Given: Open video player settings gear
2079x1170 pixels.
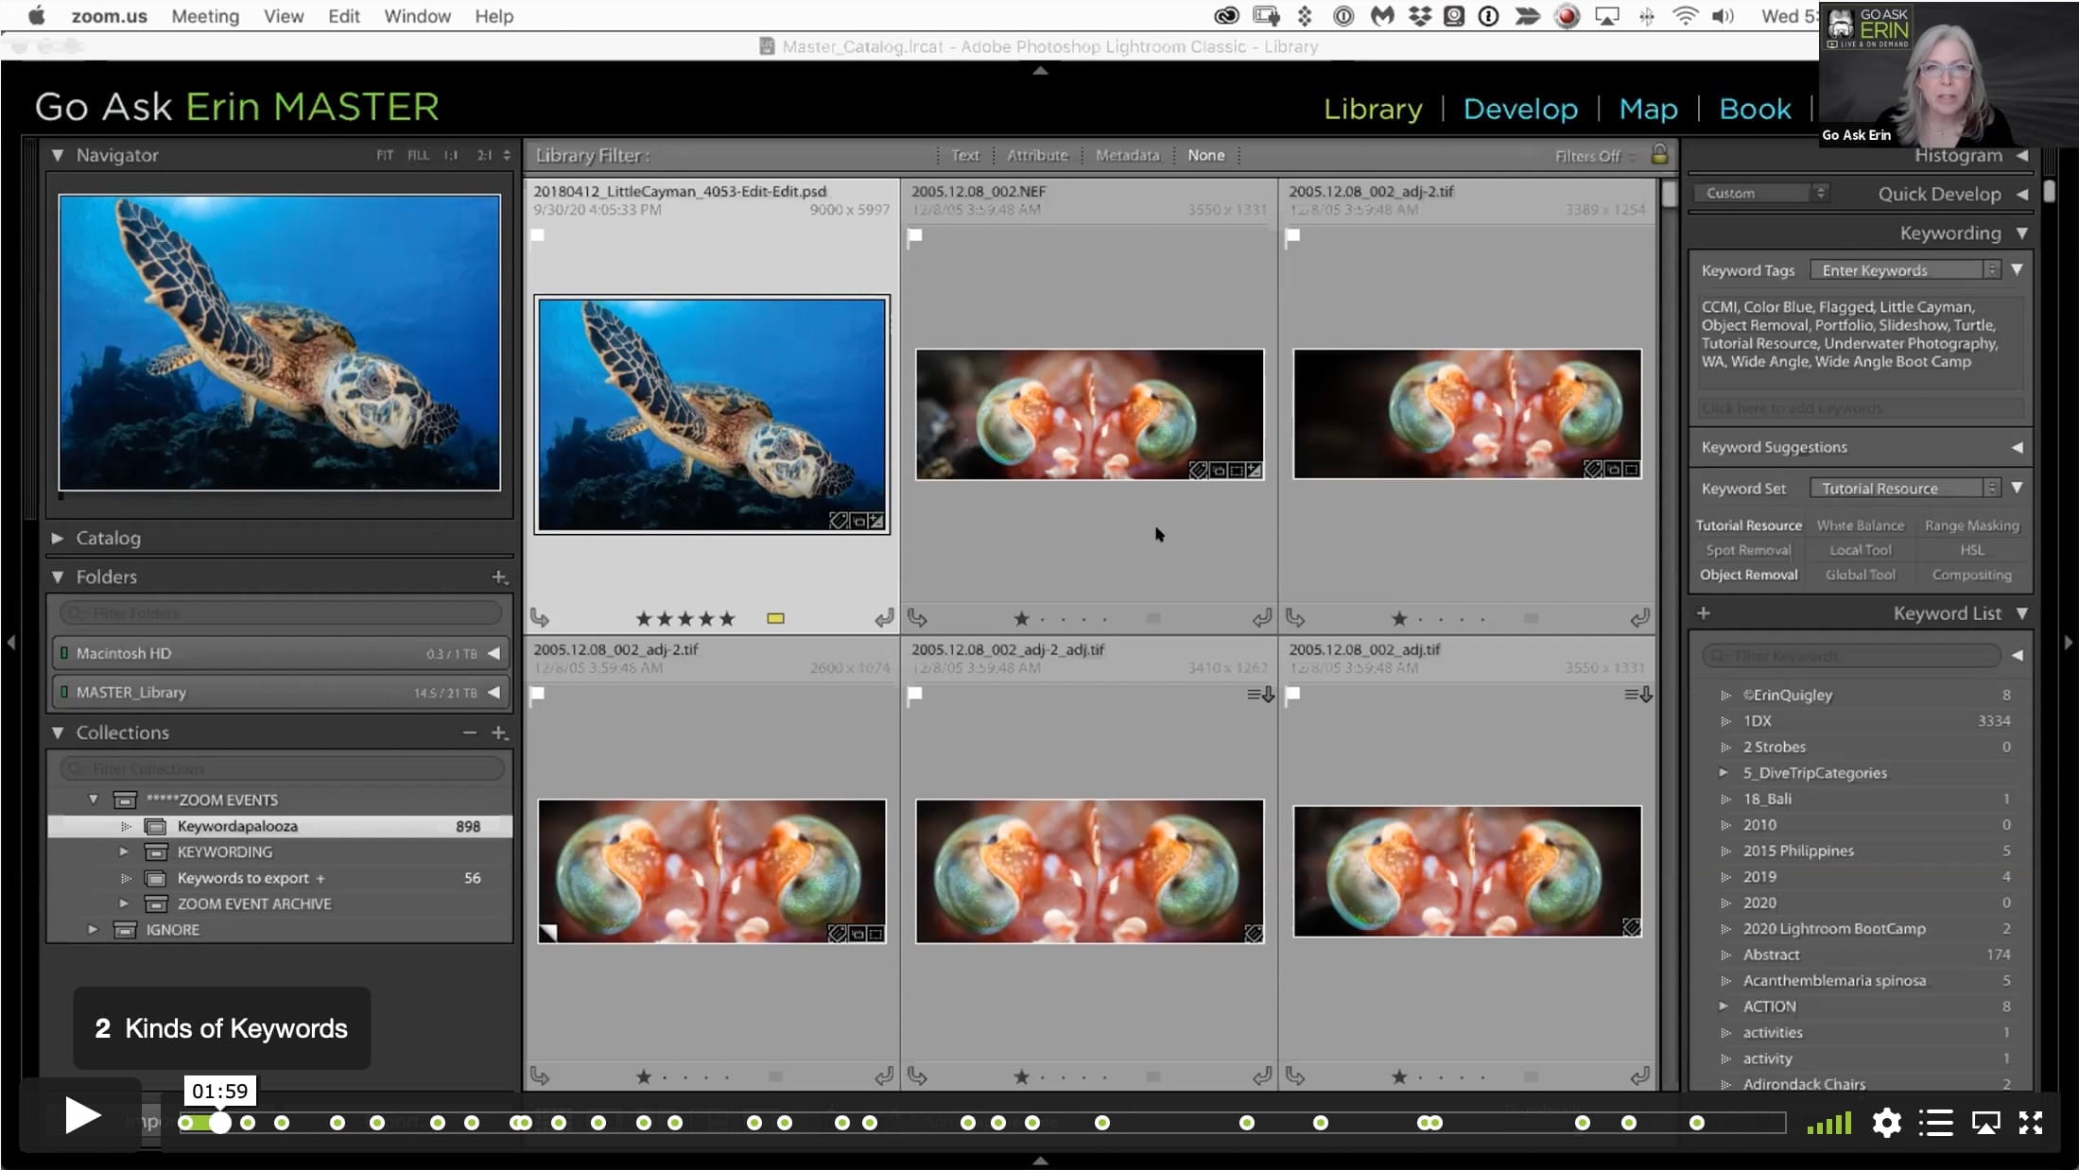Looking at the screenshot, I should tap(1886, 1123).
